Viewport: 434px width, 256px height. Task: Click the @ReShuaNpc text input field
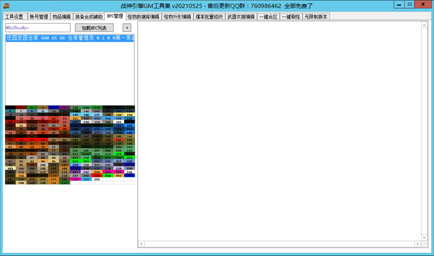pos(37,28)
